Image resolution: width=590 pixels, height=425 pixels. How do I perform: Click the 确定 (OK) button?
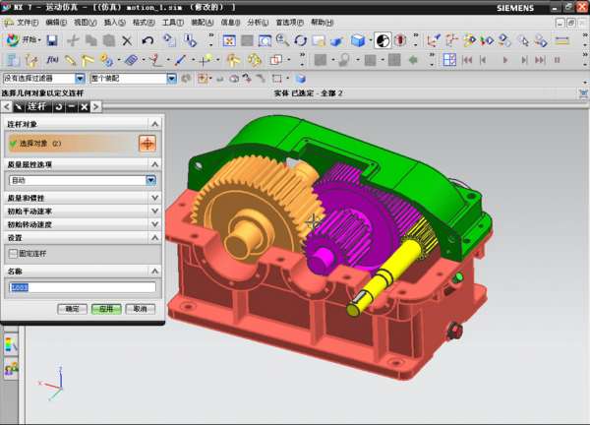coord(71,308)
